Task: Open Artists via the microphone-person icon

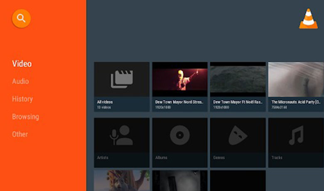Action: pyautogui.click(x=121, y=136)
